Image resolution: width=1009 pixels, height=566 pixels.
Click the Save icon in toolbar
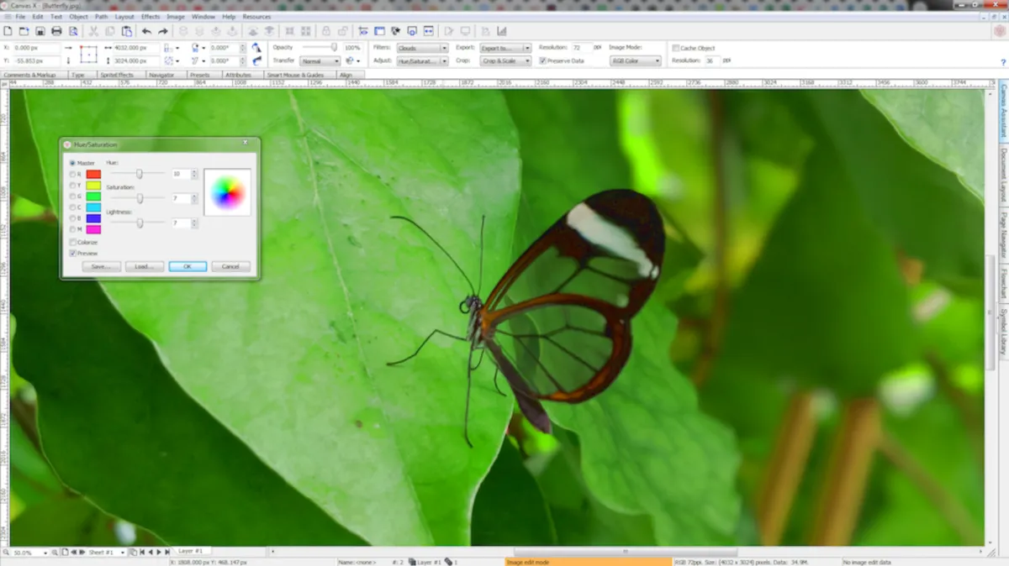tap(40, 31)
